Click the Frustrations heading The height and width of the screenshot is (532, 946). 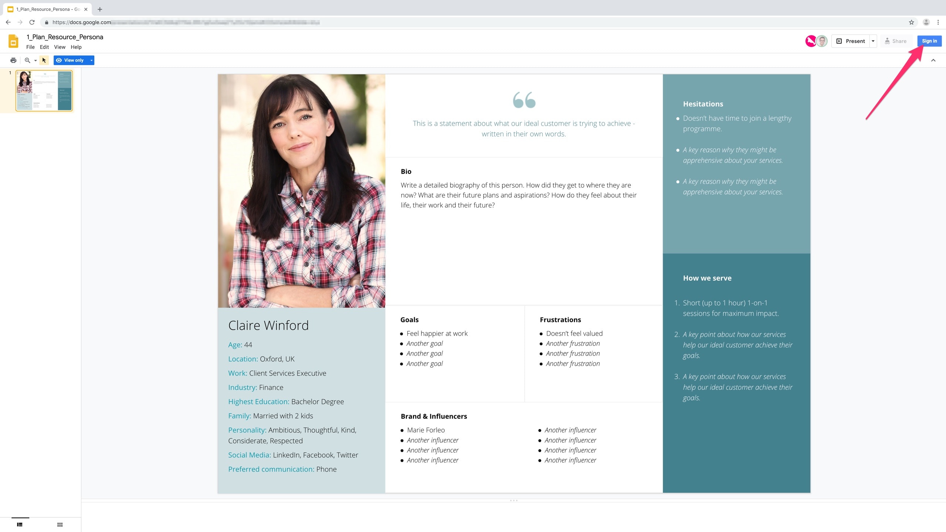(560, 320)
